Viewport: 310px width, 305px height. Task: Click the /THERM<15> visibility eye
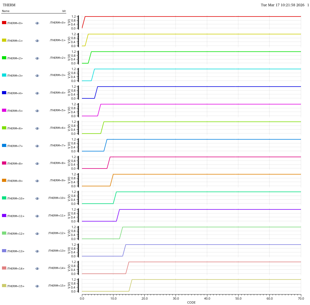coord(37,286)
